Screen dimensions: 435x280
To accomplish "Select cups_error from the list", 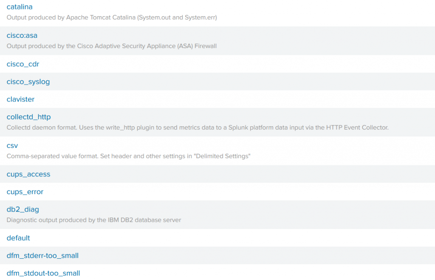I will pos(25,192).
